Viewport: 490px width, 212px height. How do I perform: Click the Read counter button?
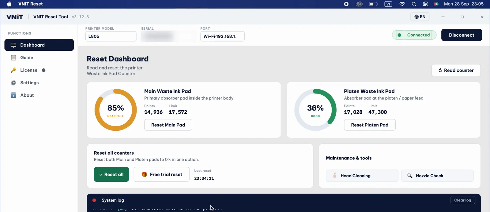456,70
